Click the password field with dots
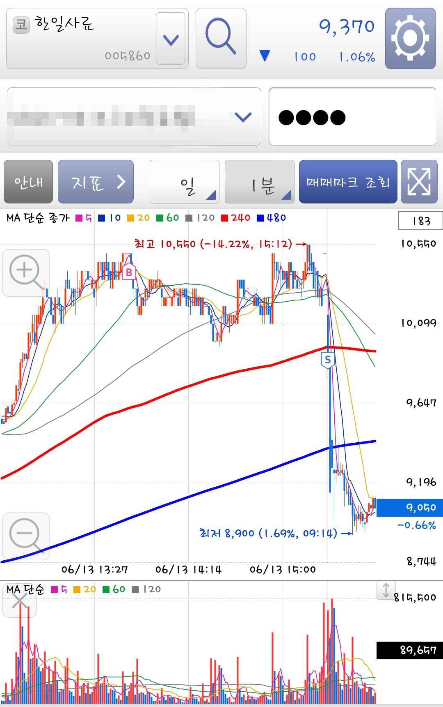Image resolution: width=443 pixels, height=707 pixels. coord(352,116)
